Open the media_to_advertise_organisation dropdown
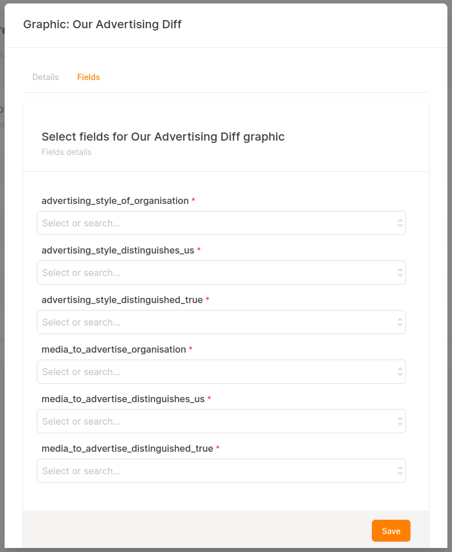Viewport: 452px width, 552px height. (x=221, y=372)
